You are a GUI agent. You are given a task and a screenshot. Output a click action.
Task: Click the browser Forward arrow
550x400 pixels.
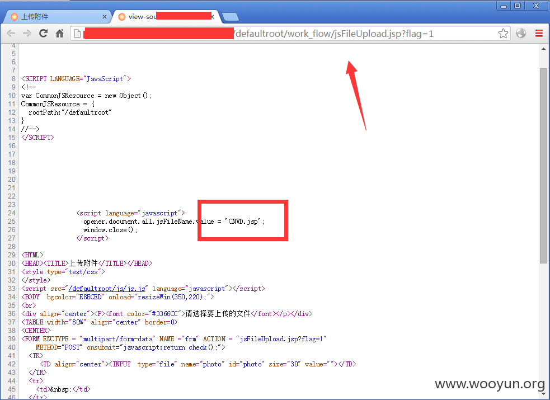point(27,34)
